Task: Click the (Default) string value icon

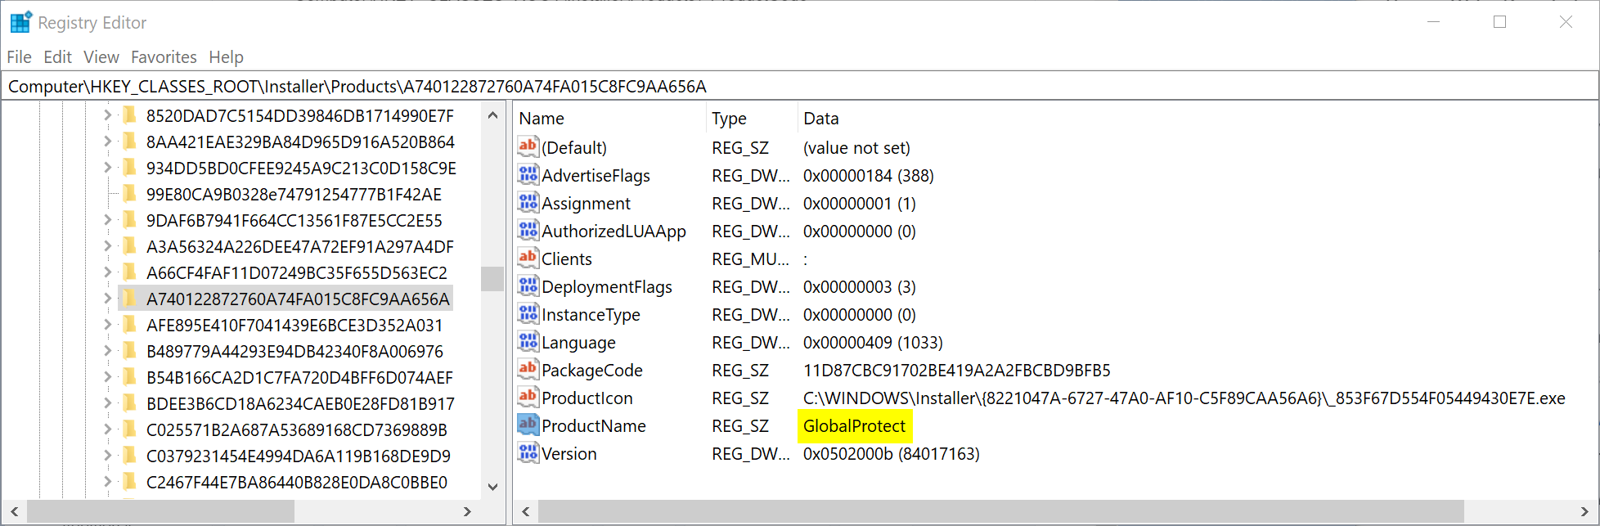Action: [528, 147]
